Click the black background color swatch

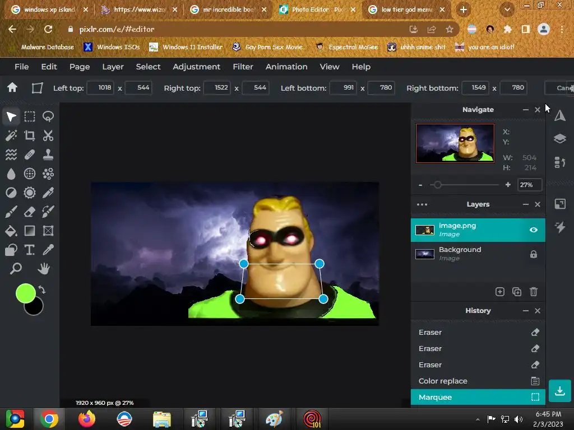tap(36, 309)
